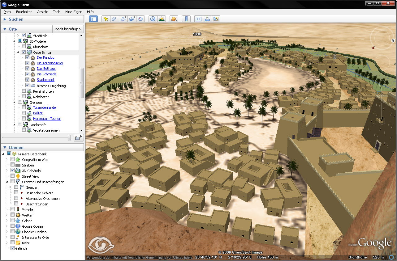Click the Orte list scroll-down arrow
397x261 pixels.
click(81, 131)
